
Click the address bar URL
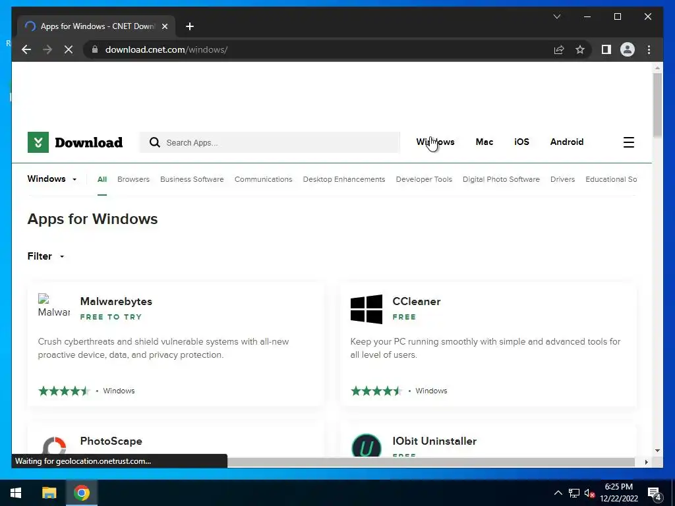tap(166, 49)
